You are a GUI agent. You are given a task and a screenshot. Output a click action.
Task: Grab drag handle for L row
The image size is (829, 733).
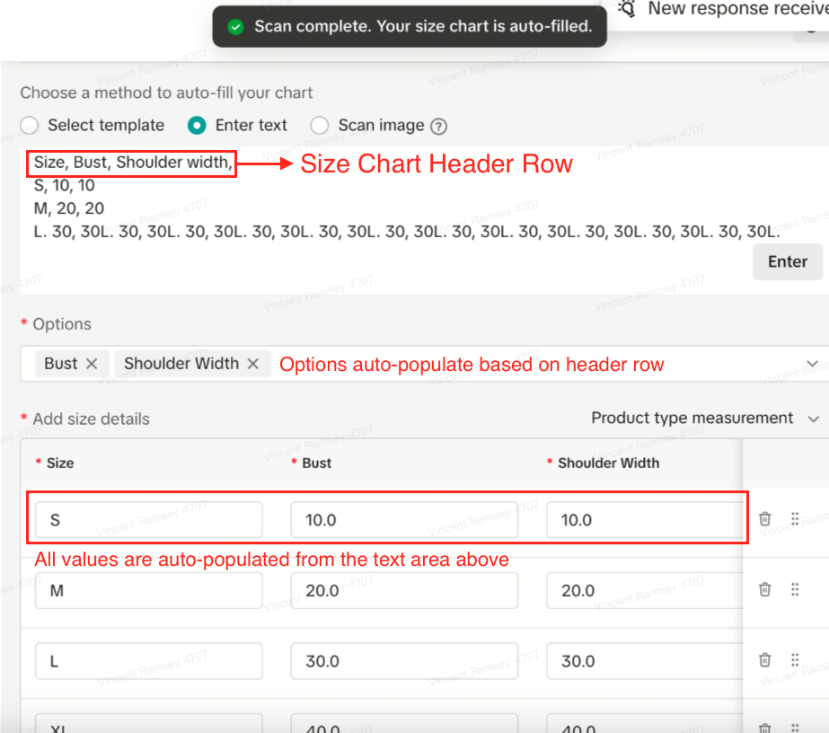point(795,660)
